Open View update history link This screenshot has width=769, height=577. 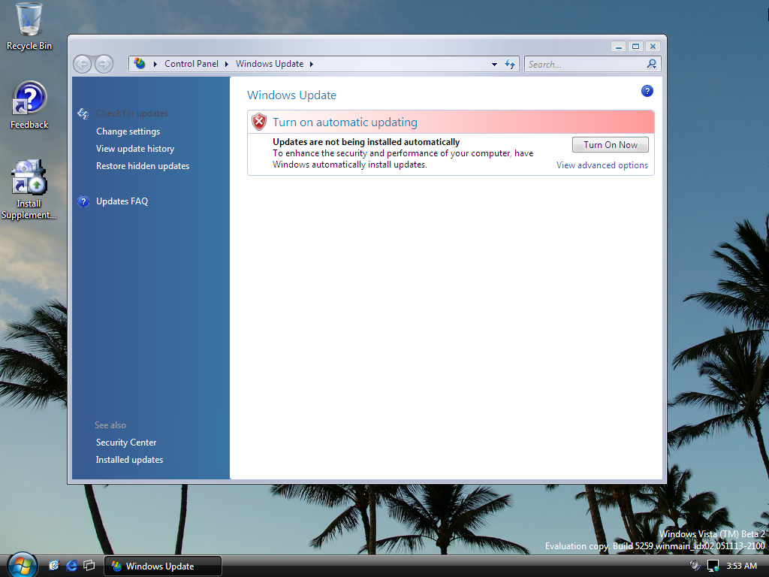pos(135,149)
